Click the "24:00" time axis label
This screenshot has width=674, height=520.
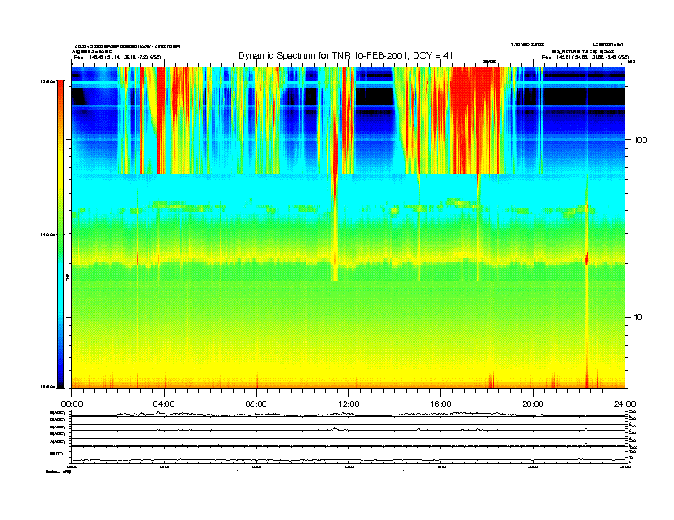(x=625, y=404)
